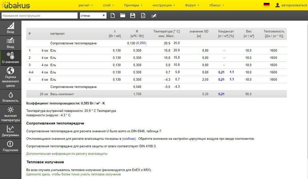Open Дополнительная информация по расчету влагозащиты link

[67, 154]
